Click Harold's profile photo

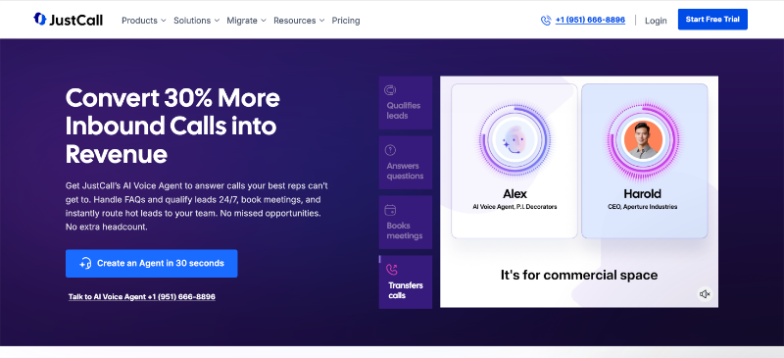click(x=643, y=139)
